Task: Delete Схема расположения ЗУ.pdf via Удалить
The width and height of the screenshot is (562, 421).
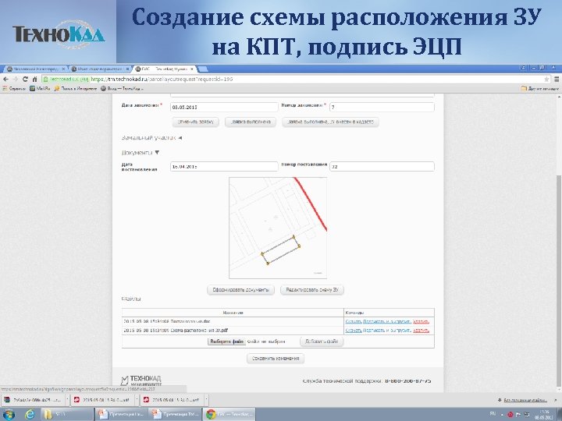Action: 421,331
